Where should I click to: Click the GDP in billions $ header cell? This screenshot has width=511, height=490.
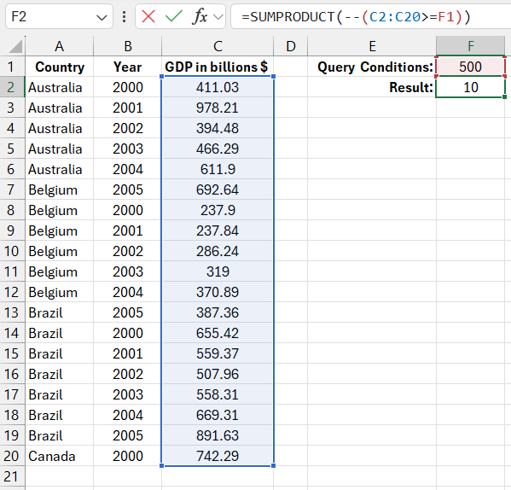(218, 67)
